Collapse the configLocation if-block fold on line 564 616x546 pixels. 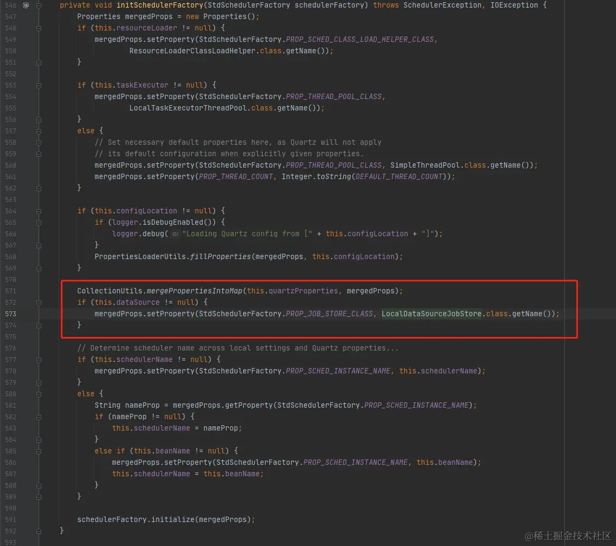(x=39, y=211)
